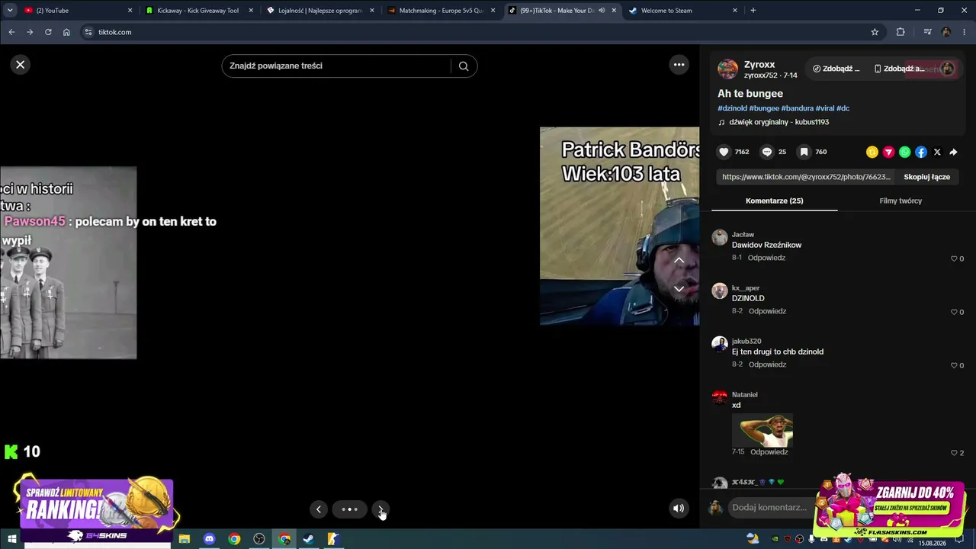Like Jacław's comment "Dawidov Rzeźnikow"
976x549 pixels.
954,258
